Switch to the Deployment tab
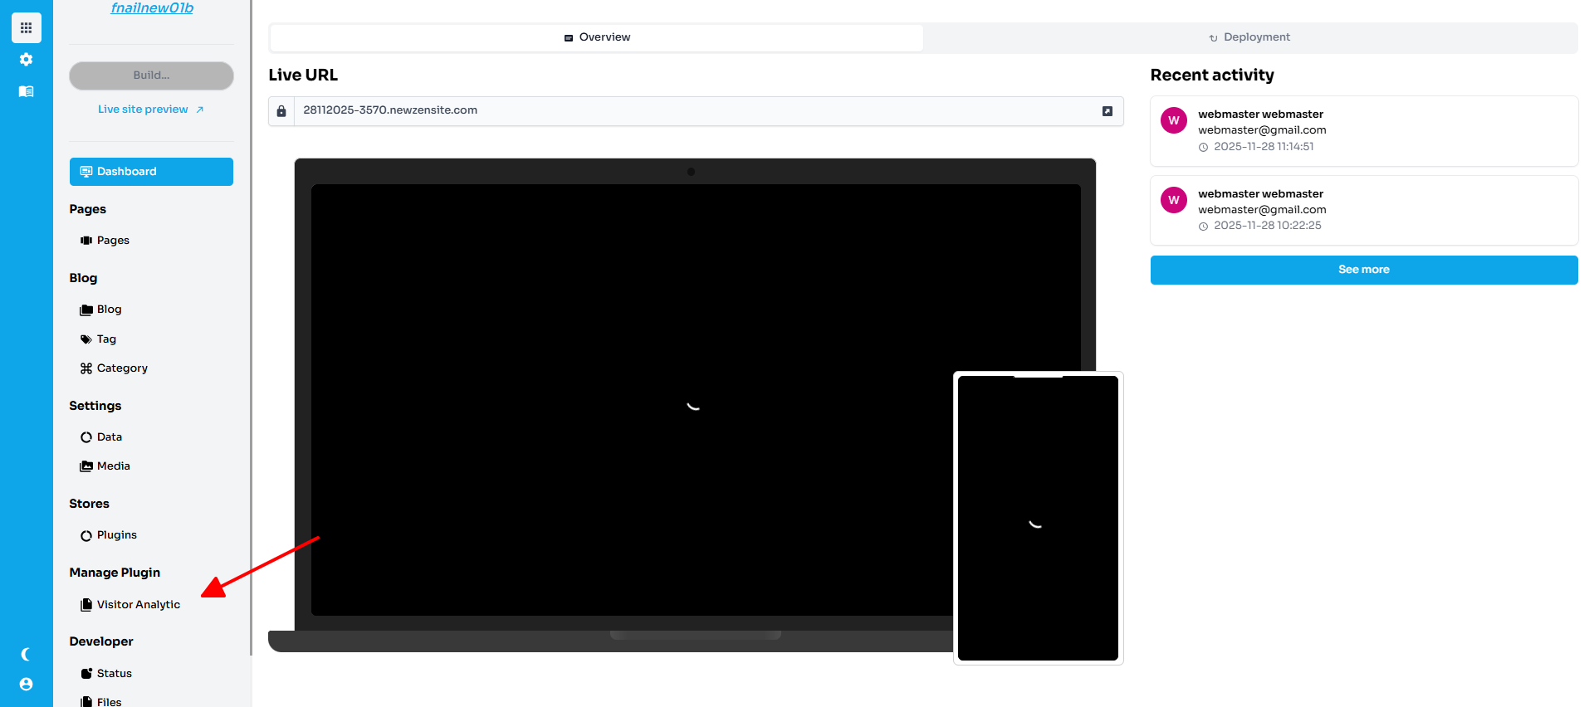This screenshot has width=1594, height=707. pyautogui.click(x=1249, y=37)
